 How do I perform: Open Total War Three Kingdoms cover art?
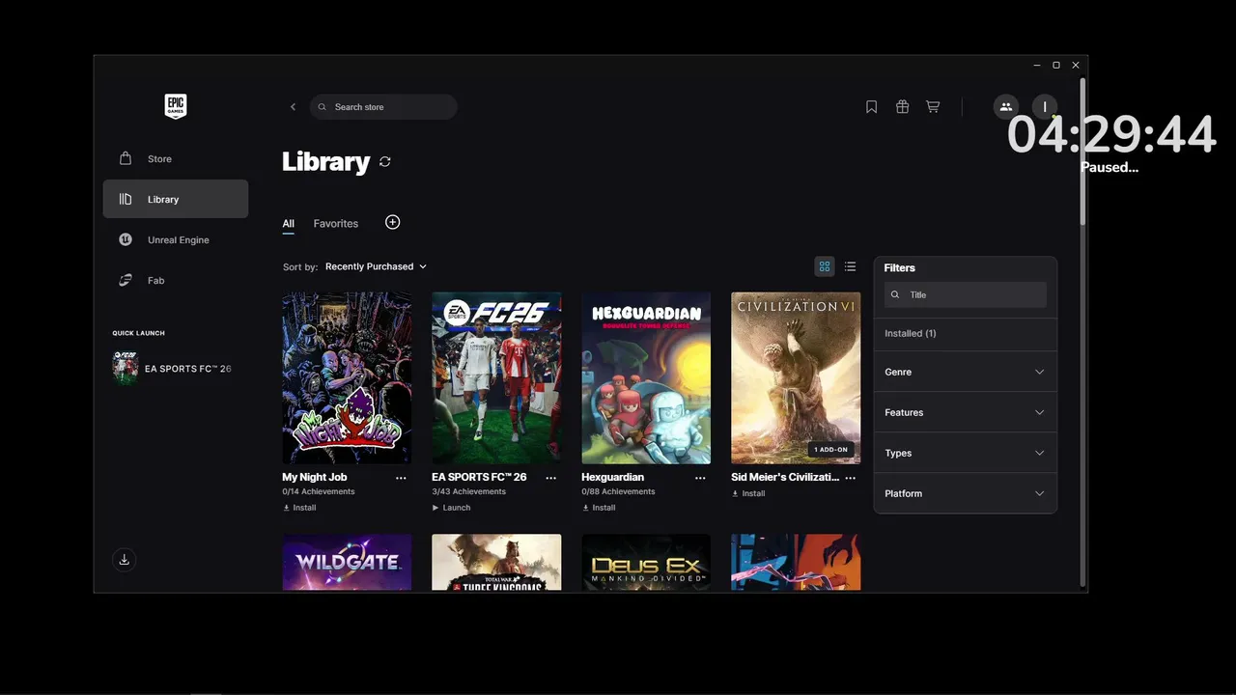tap(496, 563)
